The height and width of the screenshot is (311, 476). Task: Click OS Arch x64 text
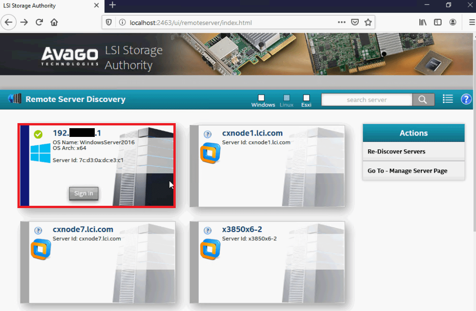coord(69,148)
